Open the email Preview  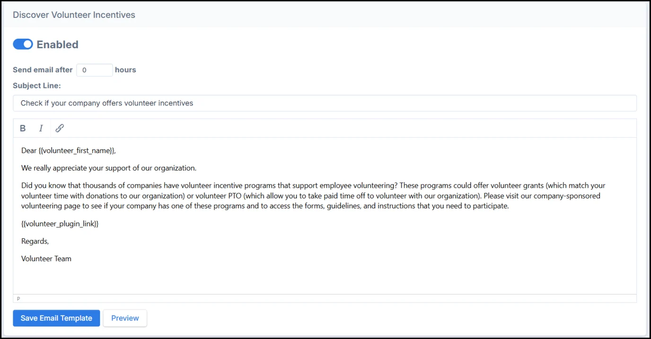point(125,318)
